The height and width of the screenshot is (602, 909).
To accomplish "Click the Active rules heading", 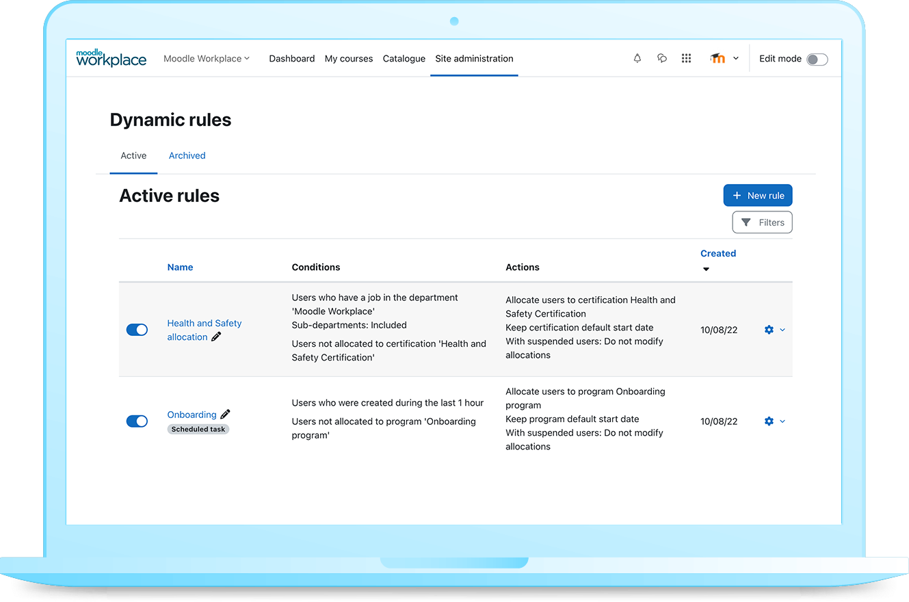I will 170,196.
